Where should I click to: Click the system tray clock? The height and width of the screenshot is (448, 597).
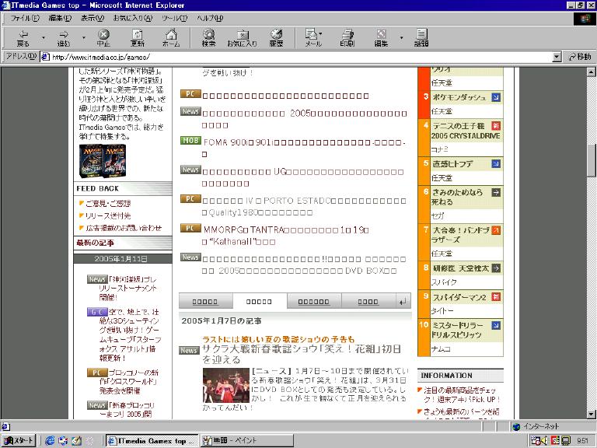pyautogui.click(x=582, y=441)
